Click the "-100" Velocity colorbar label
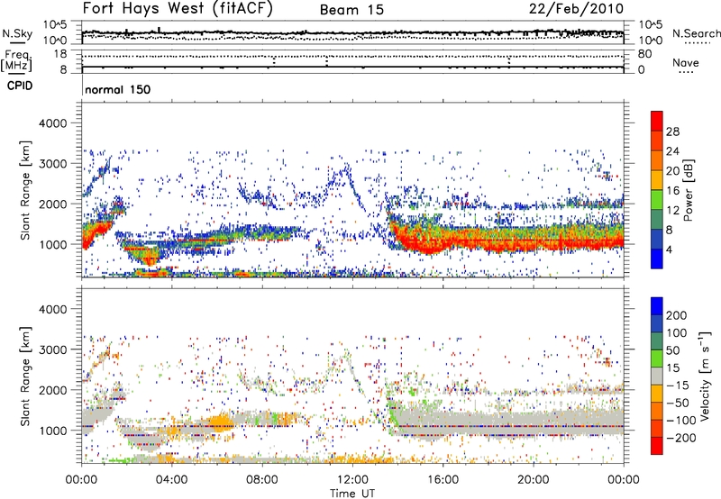This screenshot has width=721, height=499. [681, 421]
